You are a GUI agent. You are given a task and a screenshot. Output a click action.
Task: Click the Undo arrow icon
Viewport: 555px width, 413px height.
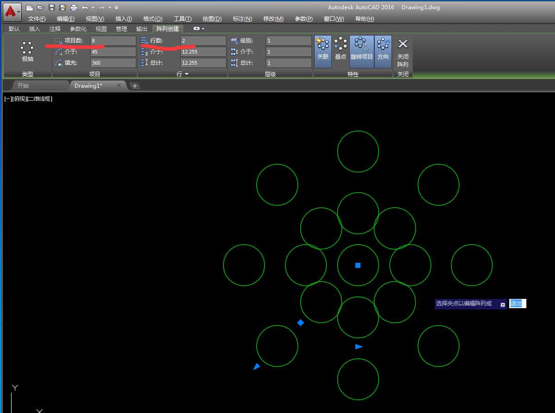point(85,7)
